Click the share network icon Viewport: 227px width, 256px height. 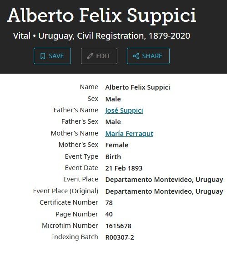click(136, 56)
